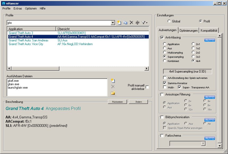Select Aus anti-aliasing option

165,48
